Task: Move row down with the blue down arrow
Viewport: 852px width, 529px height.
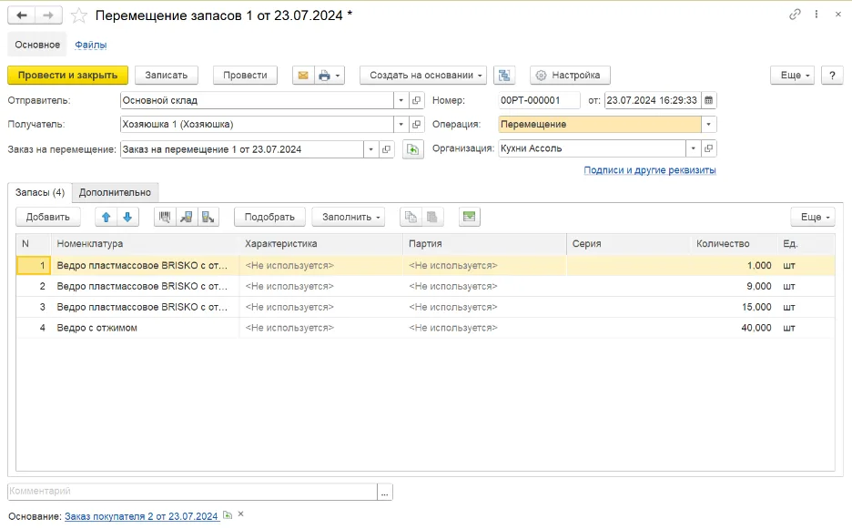Action: click(127, 217)
